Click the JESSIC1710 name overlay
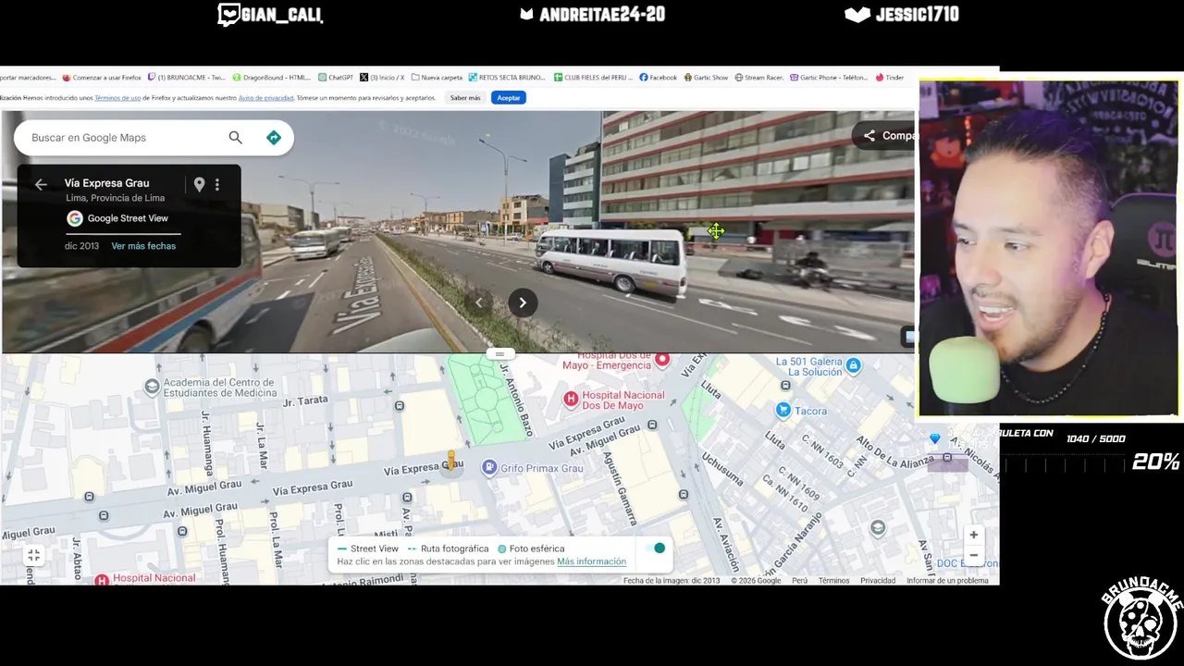The height and width of the screenshot is (666, 1184). 902,14
